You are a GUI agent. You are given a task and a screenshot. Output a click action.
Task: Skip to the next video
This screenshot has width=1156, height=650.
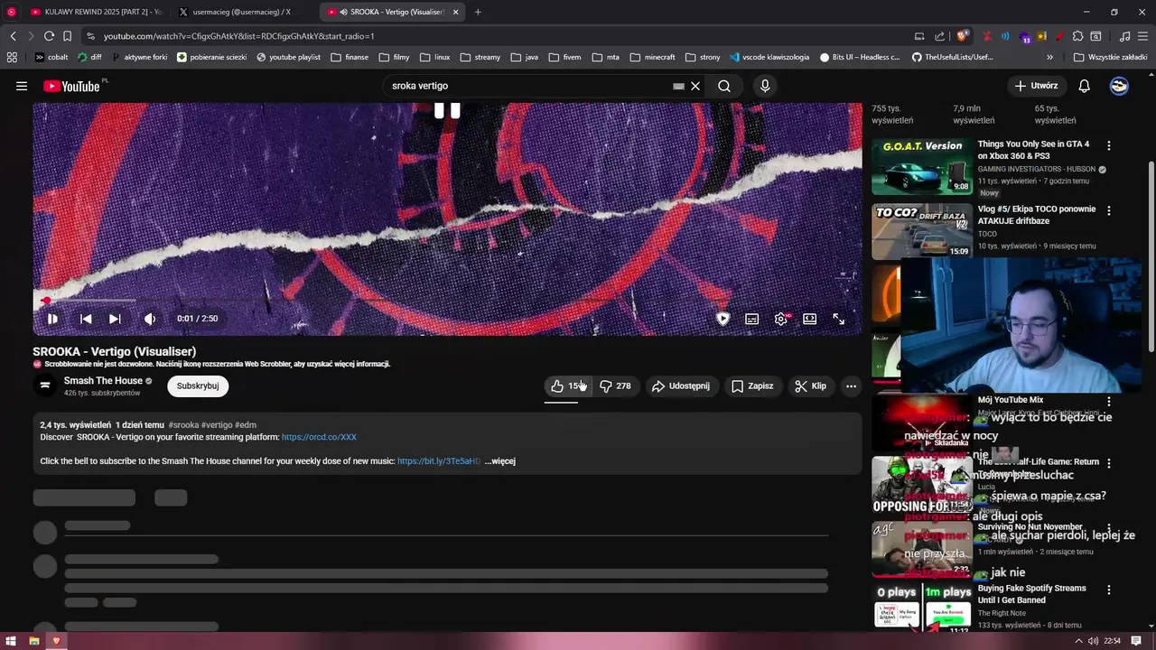pyautogui.click(x=115, y=319)
